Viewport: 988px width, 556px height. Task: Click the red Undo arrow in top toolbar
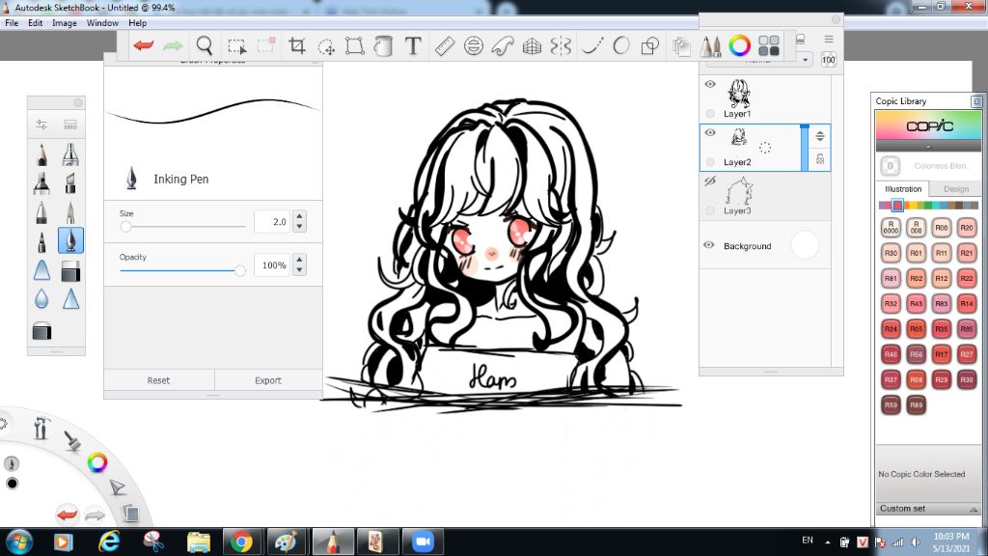[x=144, y=45]
